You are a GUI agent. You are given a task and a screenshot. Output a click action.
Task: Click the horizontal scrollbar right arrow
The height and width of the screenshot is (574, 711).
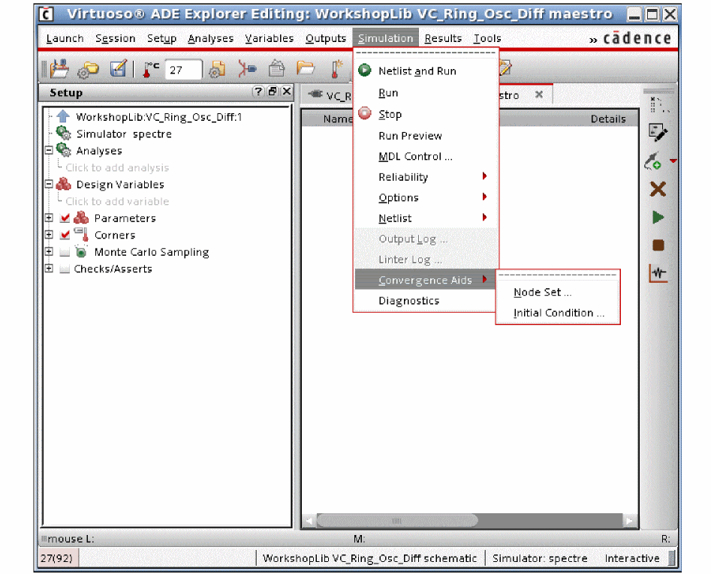coord(629,521)
